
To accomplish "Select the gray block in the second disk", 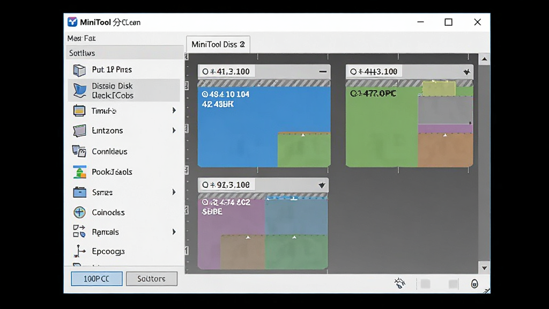I will pyautogui.click(x=446, y=109).
